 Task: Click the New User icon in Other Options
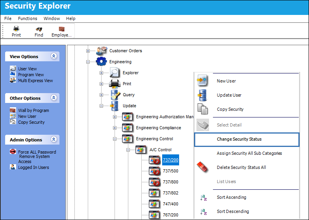click(13, 116)
